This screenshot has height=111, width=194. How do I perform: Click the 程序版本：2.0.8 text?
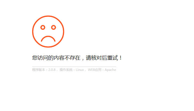click(x=44, y=70)
